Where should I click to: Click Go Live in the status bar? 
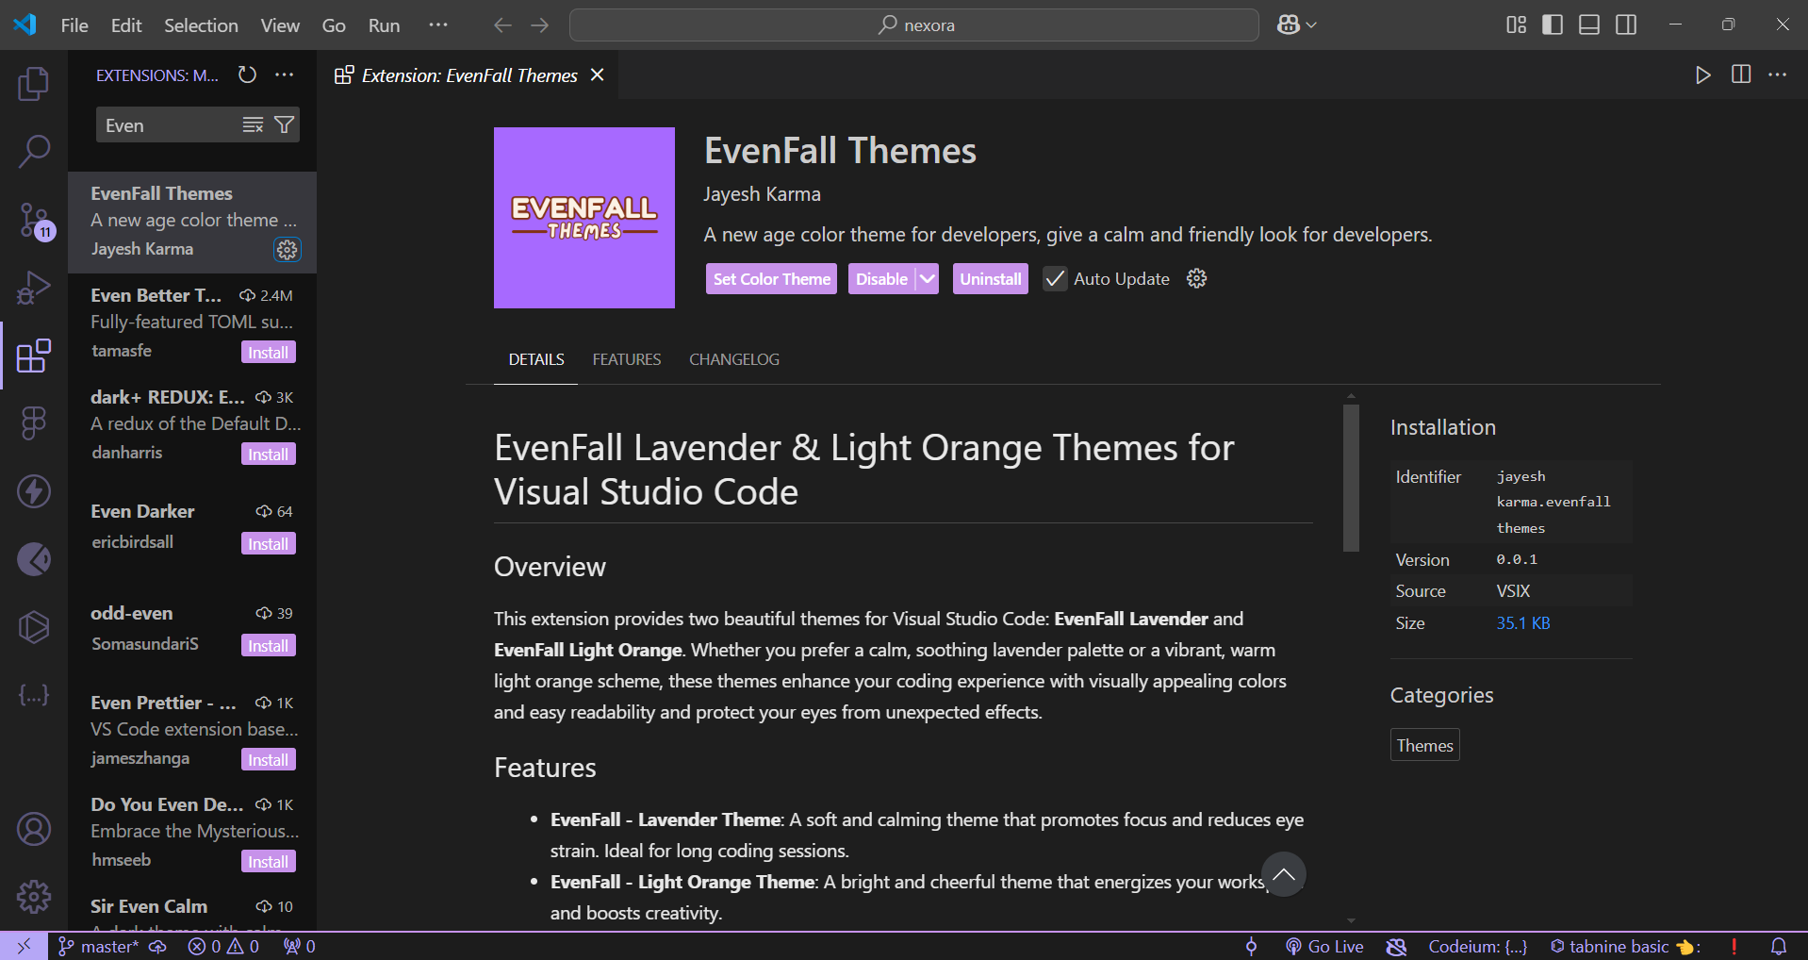[1324, 946]
